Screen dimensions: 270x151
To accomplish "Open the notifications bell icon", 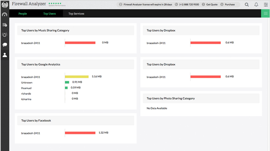I will (256, 5).
